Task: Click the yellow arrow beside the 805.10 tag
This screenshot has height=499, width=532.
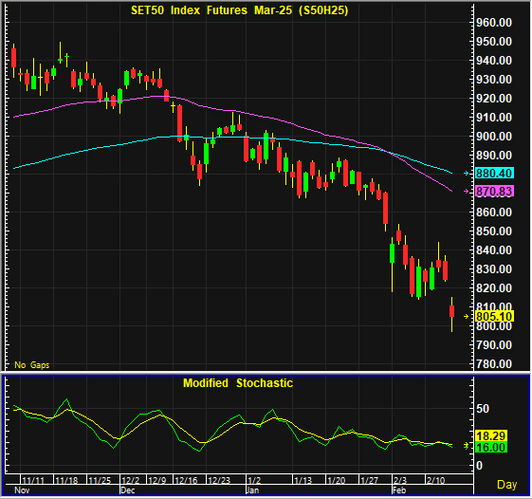Action: [467, 316]
